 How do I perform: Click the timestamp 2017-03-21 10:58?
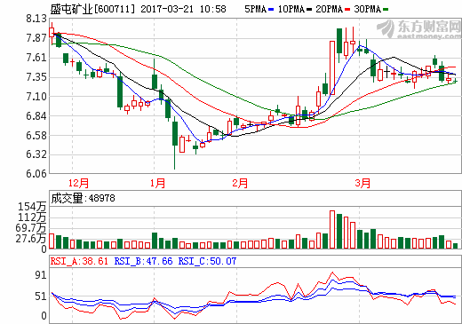183,9
